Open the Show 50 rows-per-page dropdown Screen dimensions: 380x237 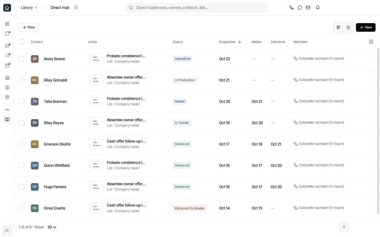pos(52,227)
